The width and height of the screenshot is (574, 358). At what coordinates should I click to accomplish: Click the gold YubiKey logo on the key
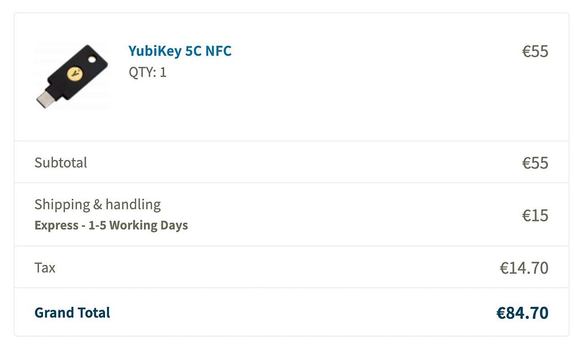(x=75, y=73)
